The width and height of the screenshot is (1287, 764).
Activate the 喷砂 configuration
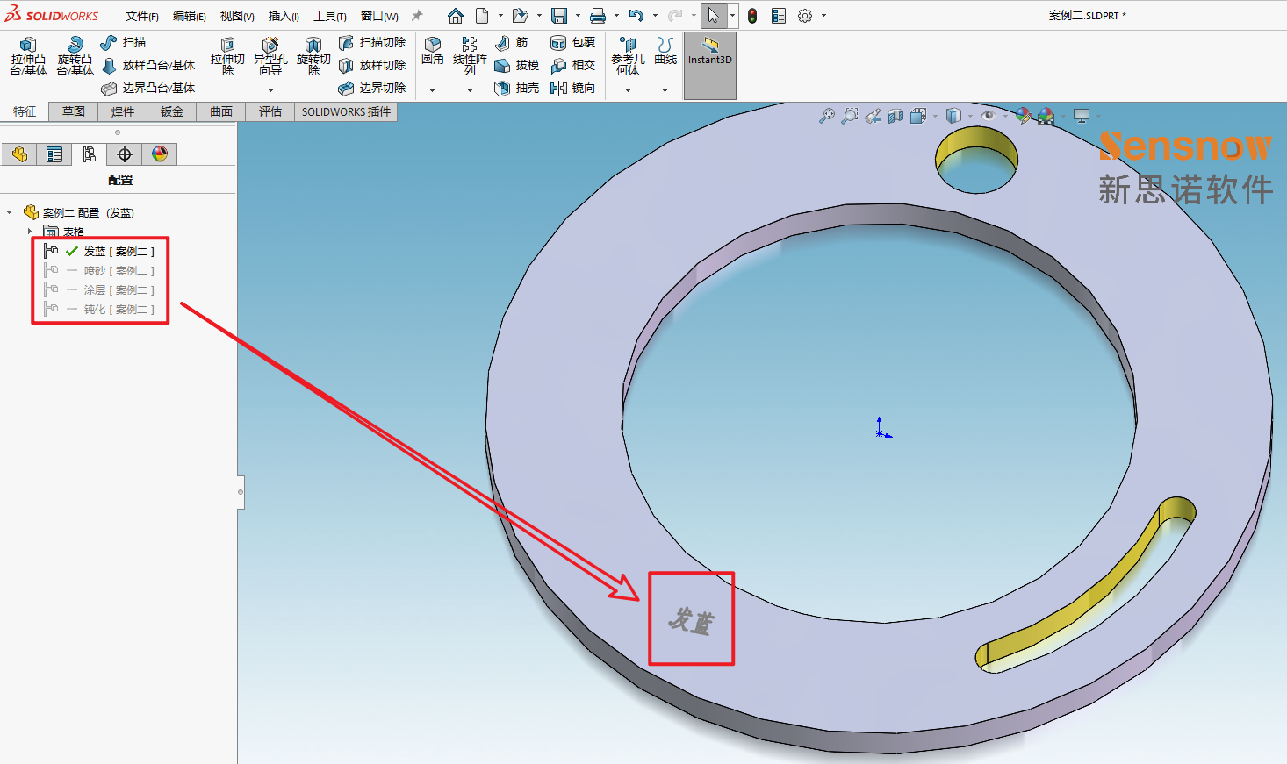(x=118, y=271)
